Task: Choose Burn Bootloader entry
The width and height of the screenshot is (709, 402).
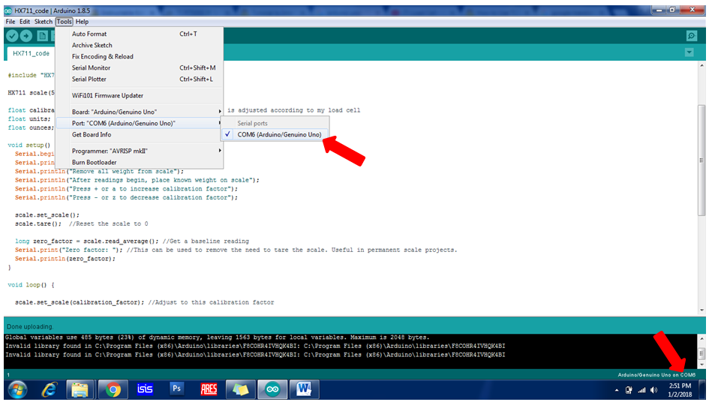Action: (x=140, y=162)
